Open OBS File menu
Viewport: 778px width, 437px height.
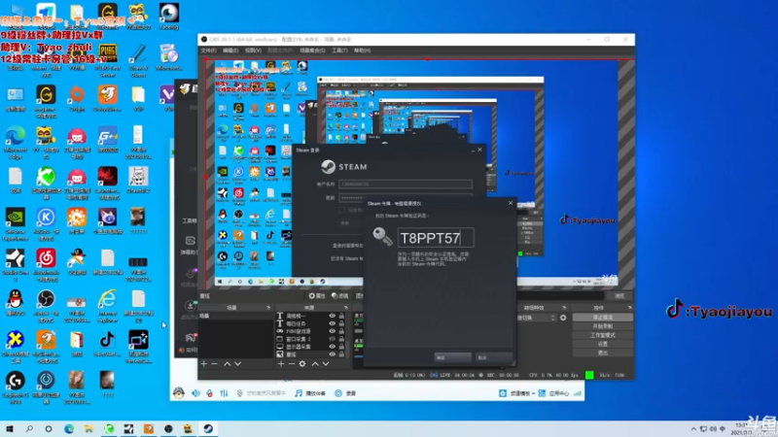pyautogui.click(x=208, y=50)
